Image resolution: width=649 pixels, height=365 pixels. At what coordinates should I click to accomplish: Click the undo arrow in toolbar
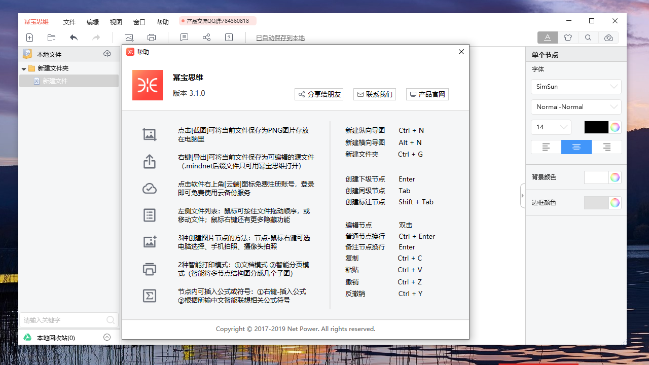click(x=74, y=38)
